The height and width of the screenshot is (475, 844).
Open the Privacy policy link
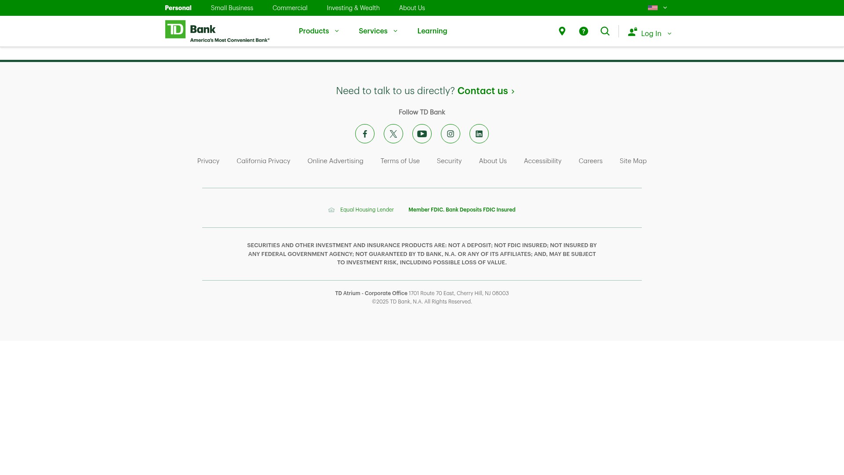[208, 161]
